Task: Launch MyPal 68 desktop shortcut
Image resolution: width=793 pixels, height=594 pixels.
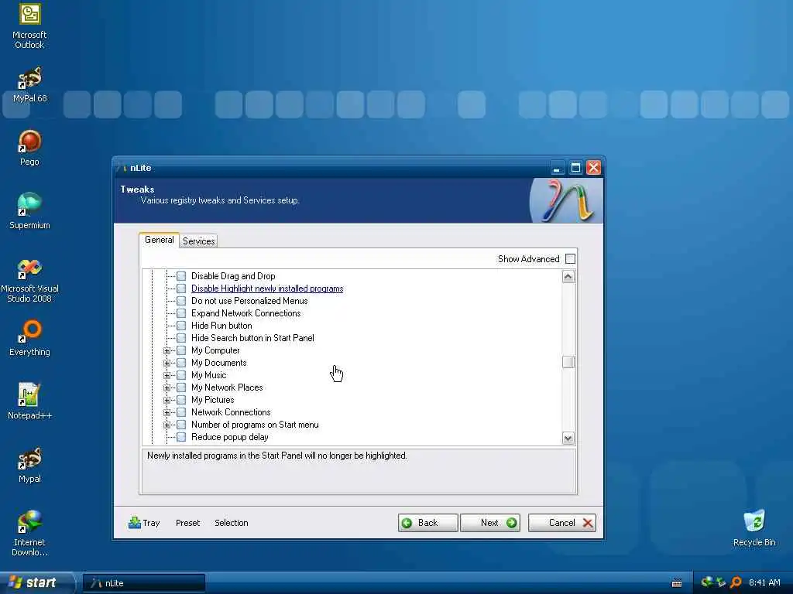Action: point(29,85)
